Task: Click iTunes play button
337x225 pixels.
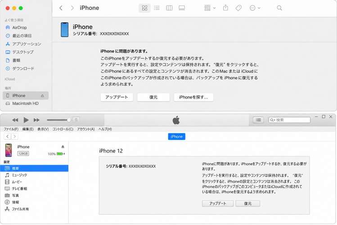Action: [26, 120]
